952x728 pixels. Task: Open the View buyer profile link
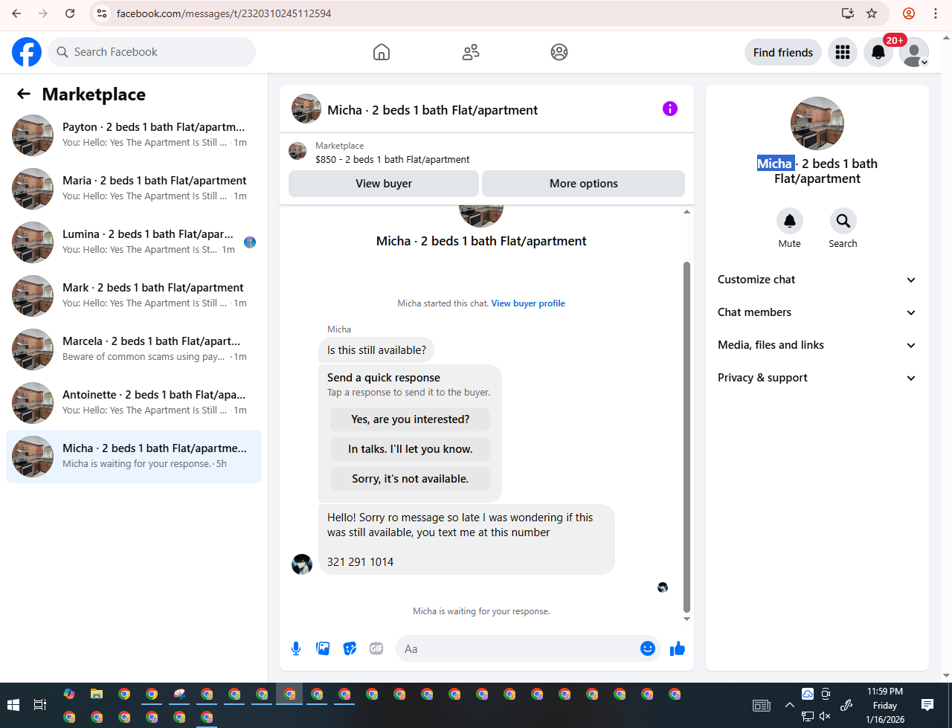click(x=528, y=303)
